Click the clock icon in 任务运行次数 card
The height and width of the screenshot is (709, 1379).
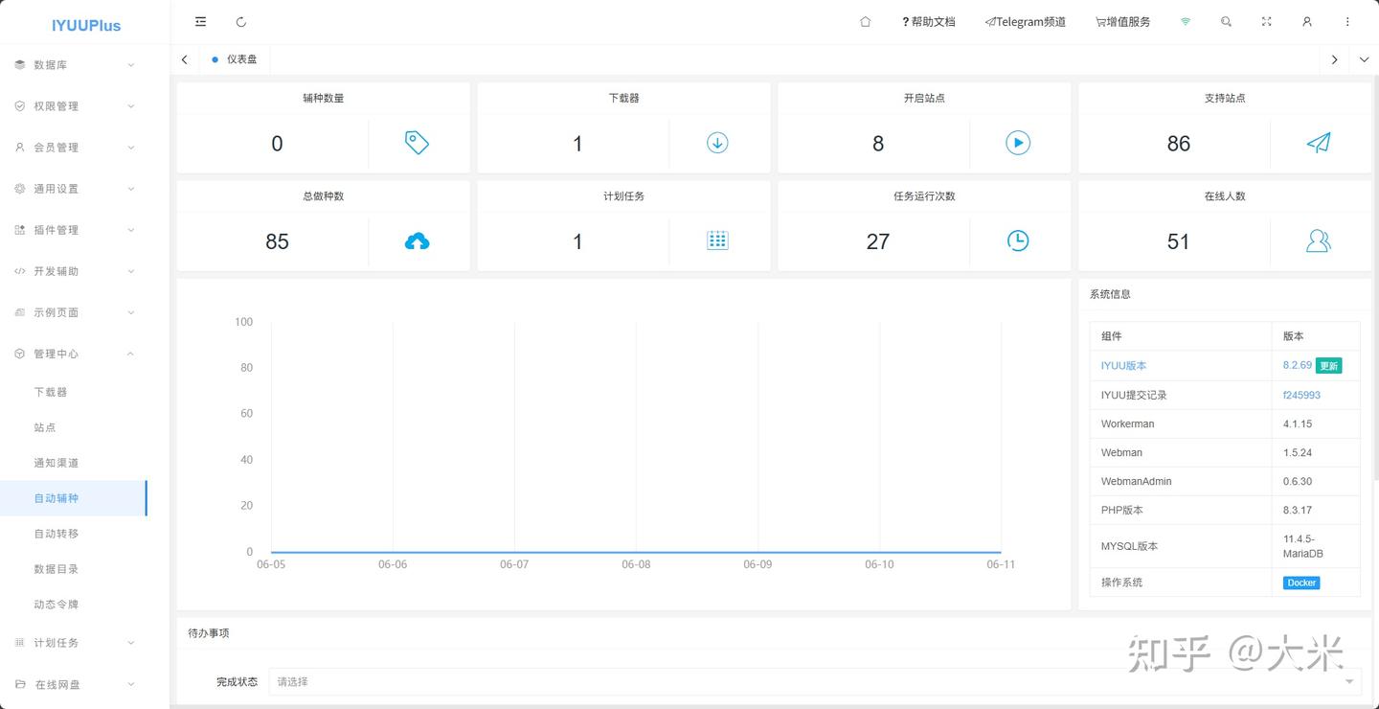(x=1018, y=240)
